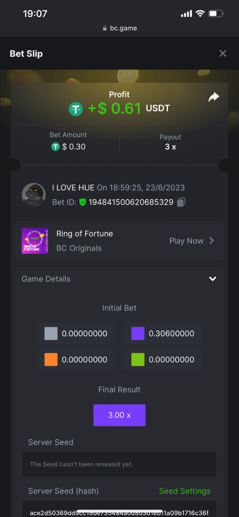
Task: Click the Play Now chevron arrow
Action: (x=211, y=241)
